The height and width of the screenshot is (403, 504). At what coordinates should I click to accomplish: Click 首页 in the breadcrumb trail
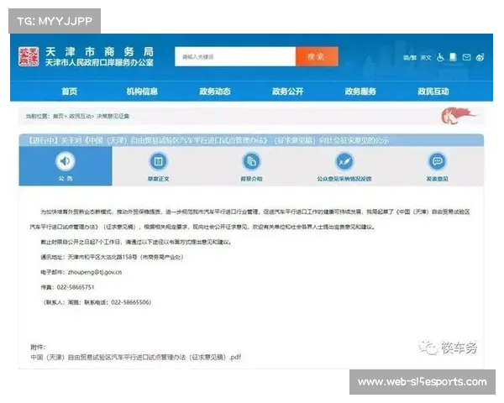58,117
